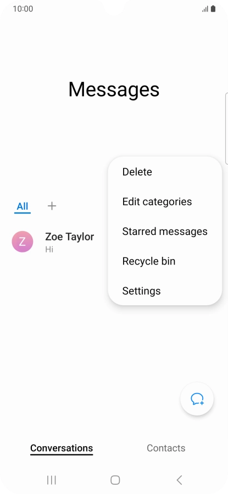The image size is (228, 494).
Task: Tap the home navigation icon
Action: (x=115, y=480)
